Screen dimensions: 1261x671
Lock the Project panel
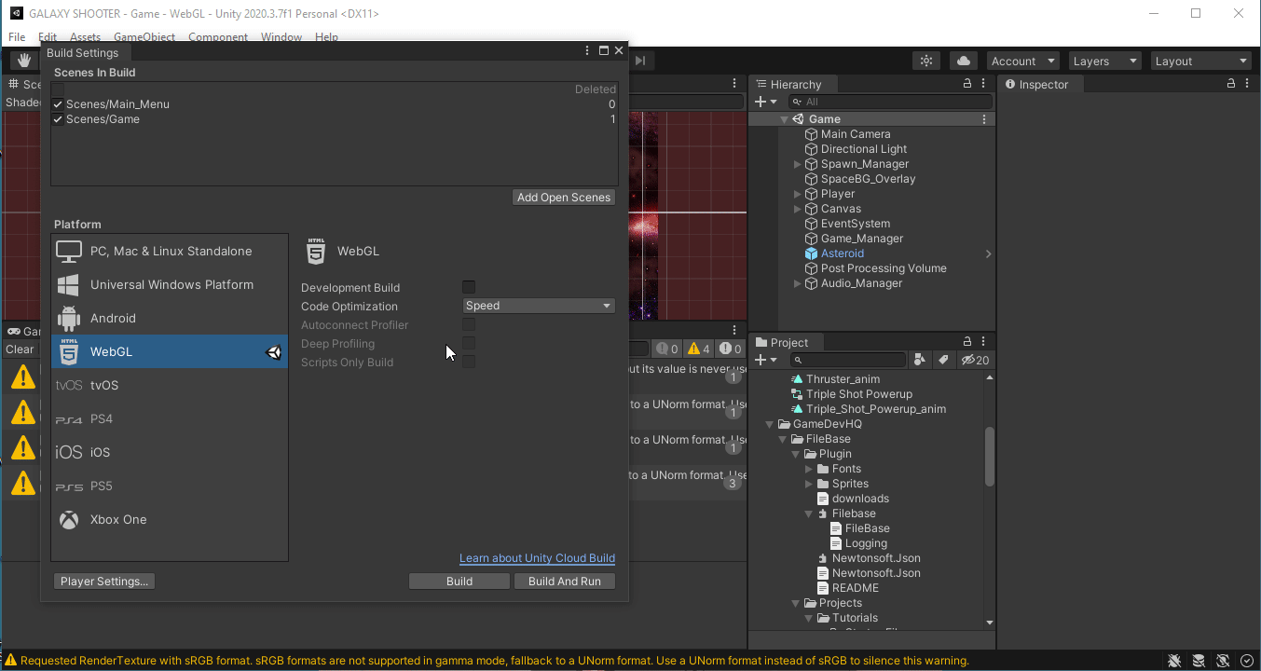tap(967, 342)
